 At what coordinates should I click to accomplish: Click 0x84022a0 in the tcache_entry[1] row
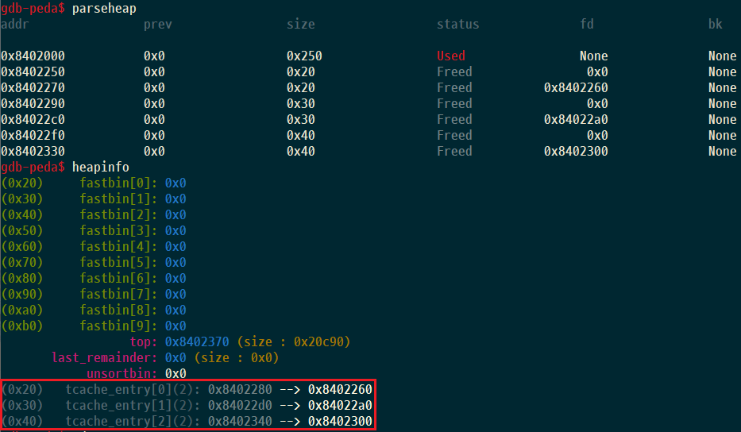[340, 406]
